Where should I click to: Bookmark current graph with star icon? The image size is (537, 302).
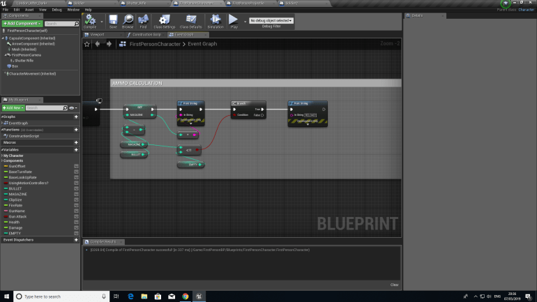87,44
